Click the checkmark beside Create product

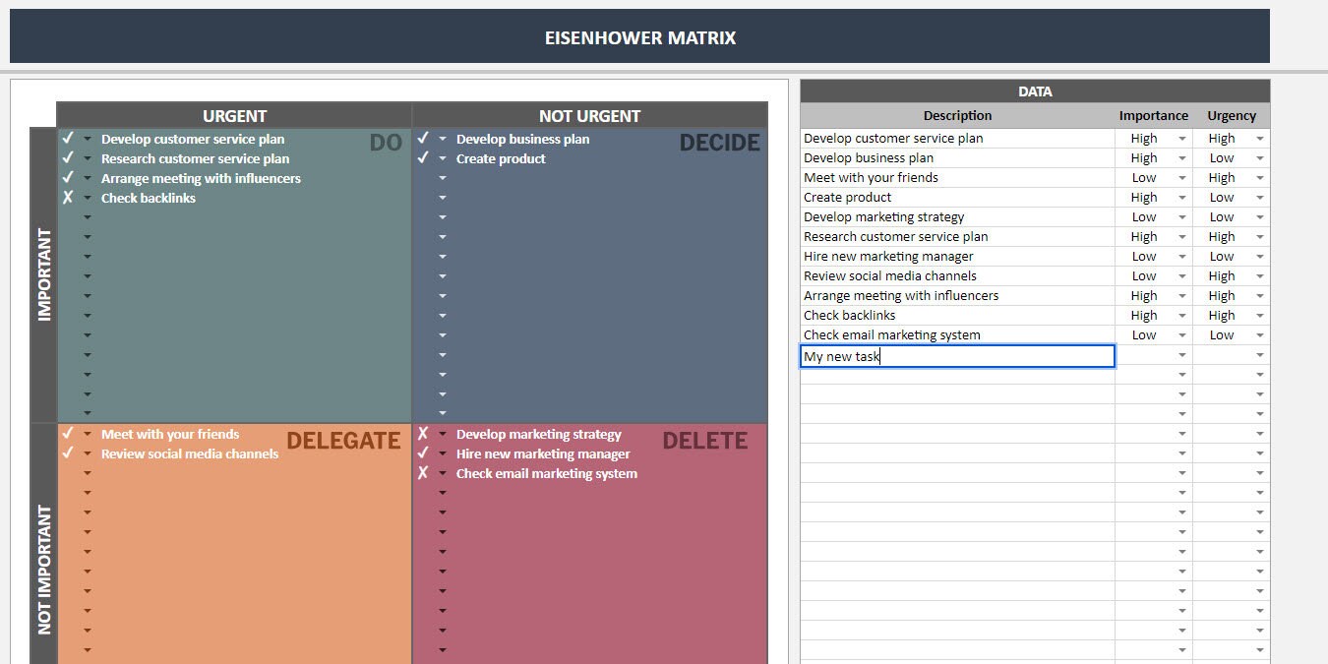point(425,158)
